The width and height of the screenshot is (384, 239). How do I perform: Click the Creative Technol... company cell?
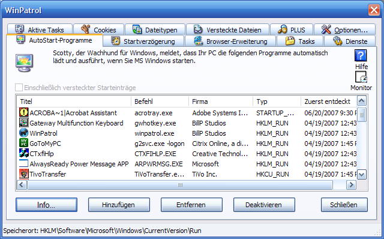(x=220, y=154)
